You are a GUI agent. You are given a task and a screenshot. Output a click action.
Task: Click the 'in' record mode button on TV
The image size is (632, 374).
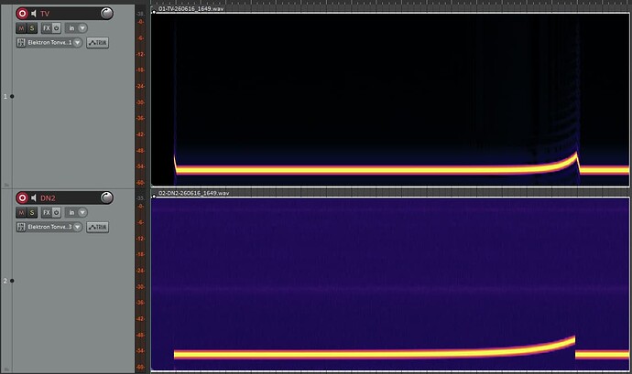(x=71, y=27)
